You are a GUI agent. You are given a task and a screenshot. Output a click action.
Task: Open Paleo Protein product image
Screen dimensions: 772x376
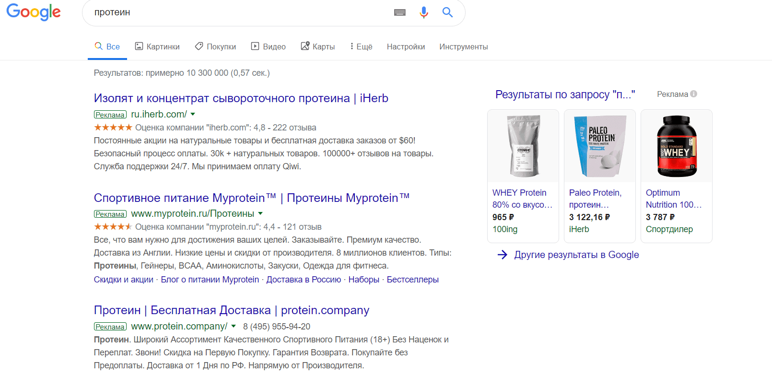[x=600, y=146]
